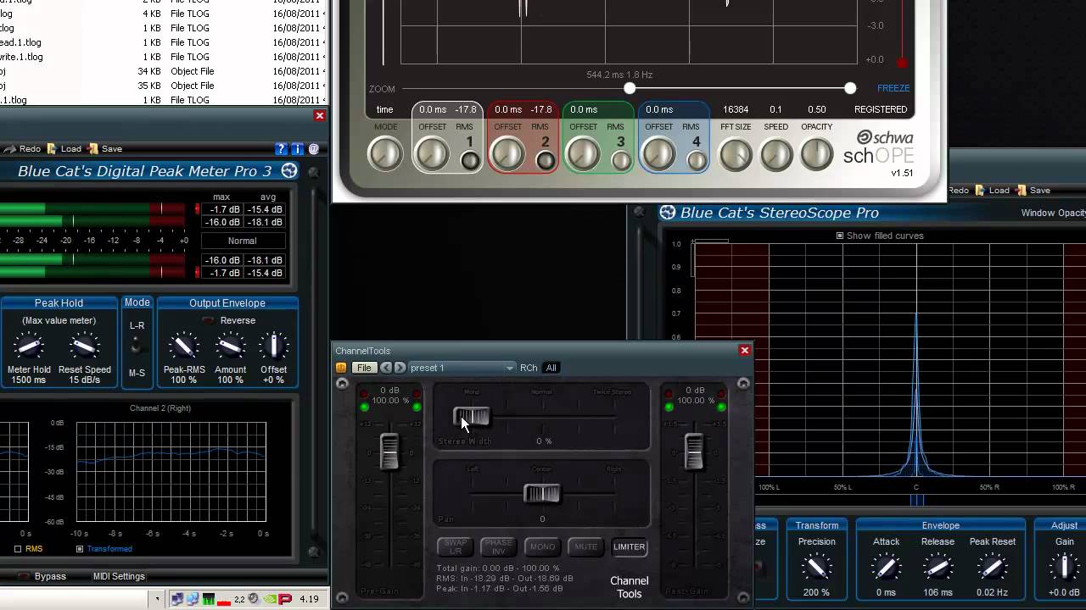This screenshot has height=610, width=1086.
Task: Click the left ZOOM slider handle in schOPE
Action: pos(630,88)
